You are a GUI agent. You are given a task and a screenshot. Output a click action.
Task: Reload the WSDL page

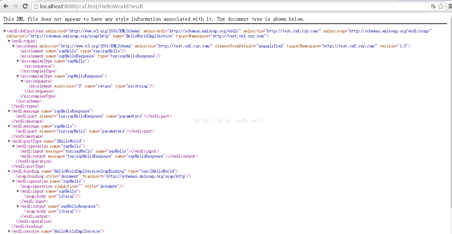(25, 6)
